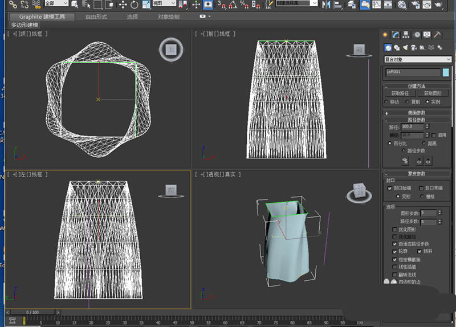Click the 获取路径 button
Screen dimensions: 456x327
400,93
